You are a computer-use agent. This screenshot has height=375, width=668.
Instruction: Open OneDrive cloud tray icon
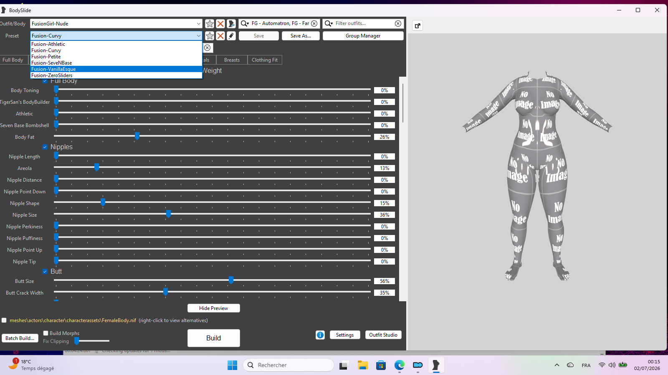coord(570,365)
